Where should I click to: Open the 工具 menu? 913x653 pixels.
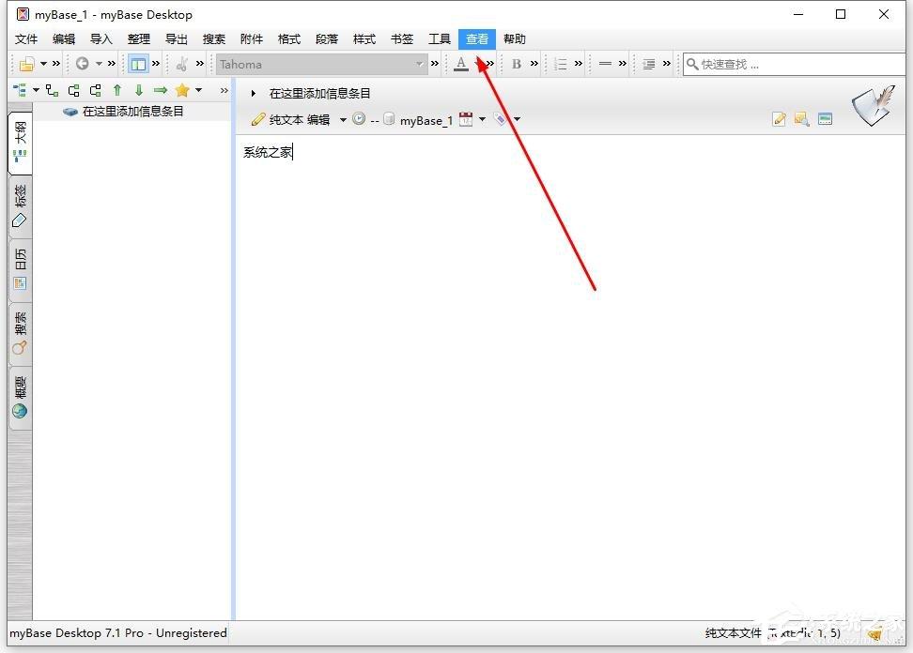pyautogui.click(x=440, y=39)
